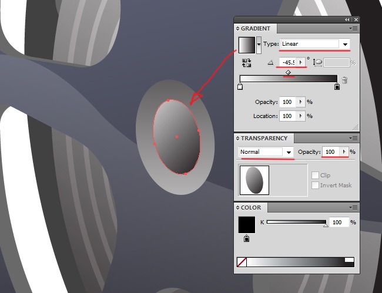Collapse the Gradient panel via title arrows
Image resolution: width=382 pixels, height=293 pixels.
(237, 28)
